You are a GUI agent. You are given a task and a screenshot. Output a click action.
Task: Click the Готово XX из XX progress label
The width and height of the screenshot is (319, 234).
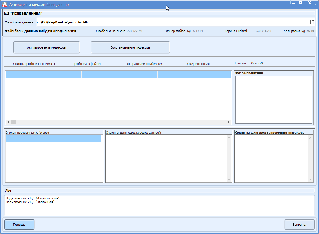249,63
